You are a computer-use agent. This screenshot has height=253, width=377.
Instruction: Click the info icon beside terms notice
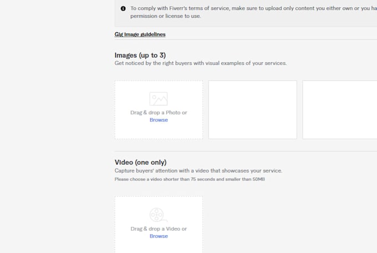point(123,8)
